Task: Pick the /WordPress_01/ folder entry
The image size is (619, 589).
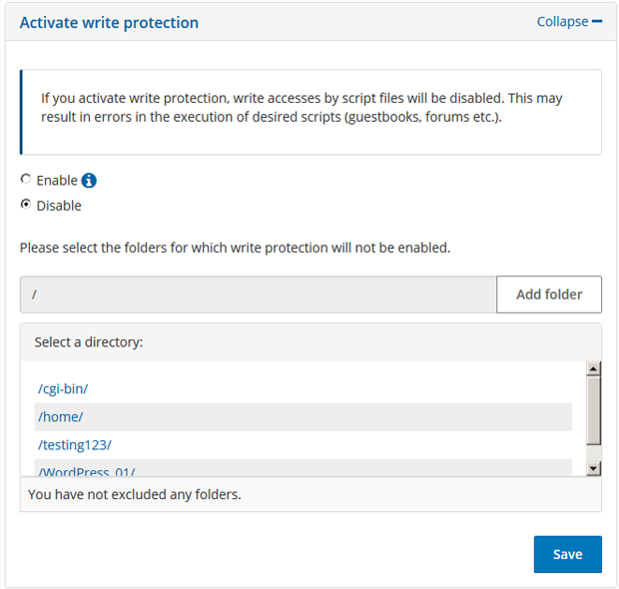Action: [x=86, y=470]
